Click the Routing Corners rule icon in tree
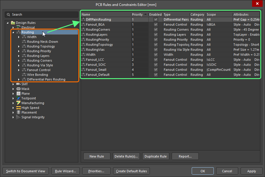Screen dimensions: 265x177 pyautogui.click(x=24, y=60)
